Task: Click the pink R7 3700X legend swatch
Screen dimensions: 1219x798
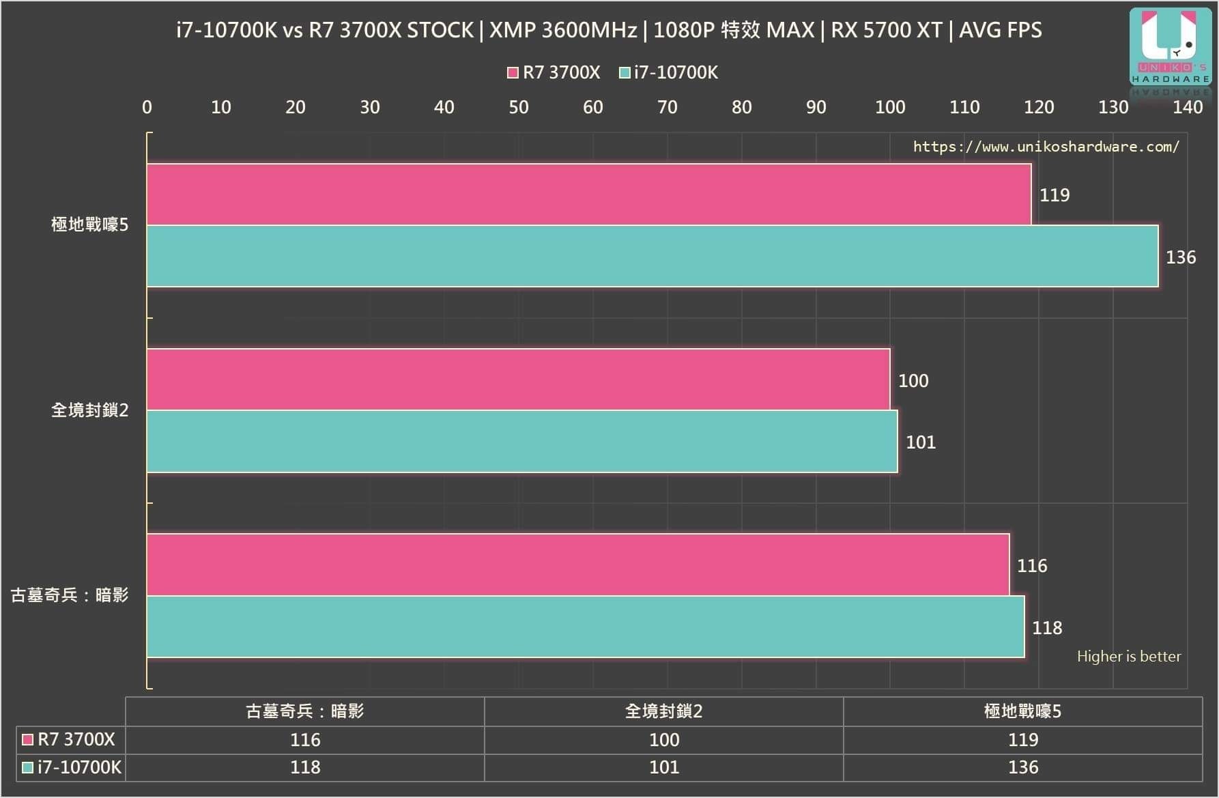Action: (513, 72)
